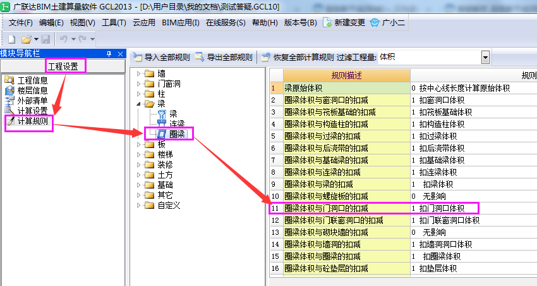Click the Save disk icon
Image resolution: width=537 pixels, height=286 pixels.
click(x=45, y=39)
